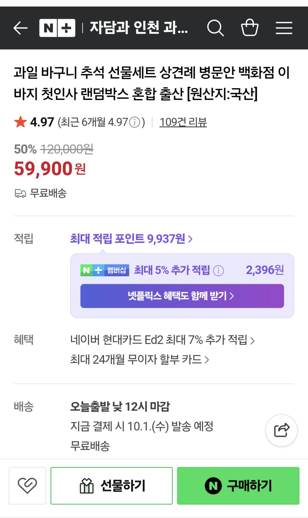Viewport: 308px width, 518px height.
Task: Expand 최대 24개월 무이자 할부 카드
Action: (140, 359)
